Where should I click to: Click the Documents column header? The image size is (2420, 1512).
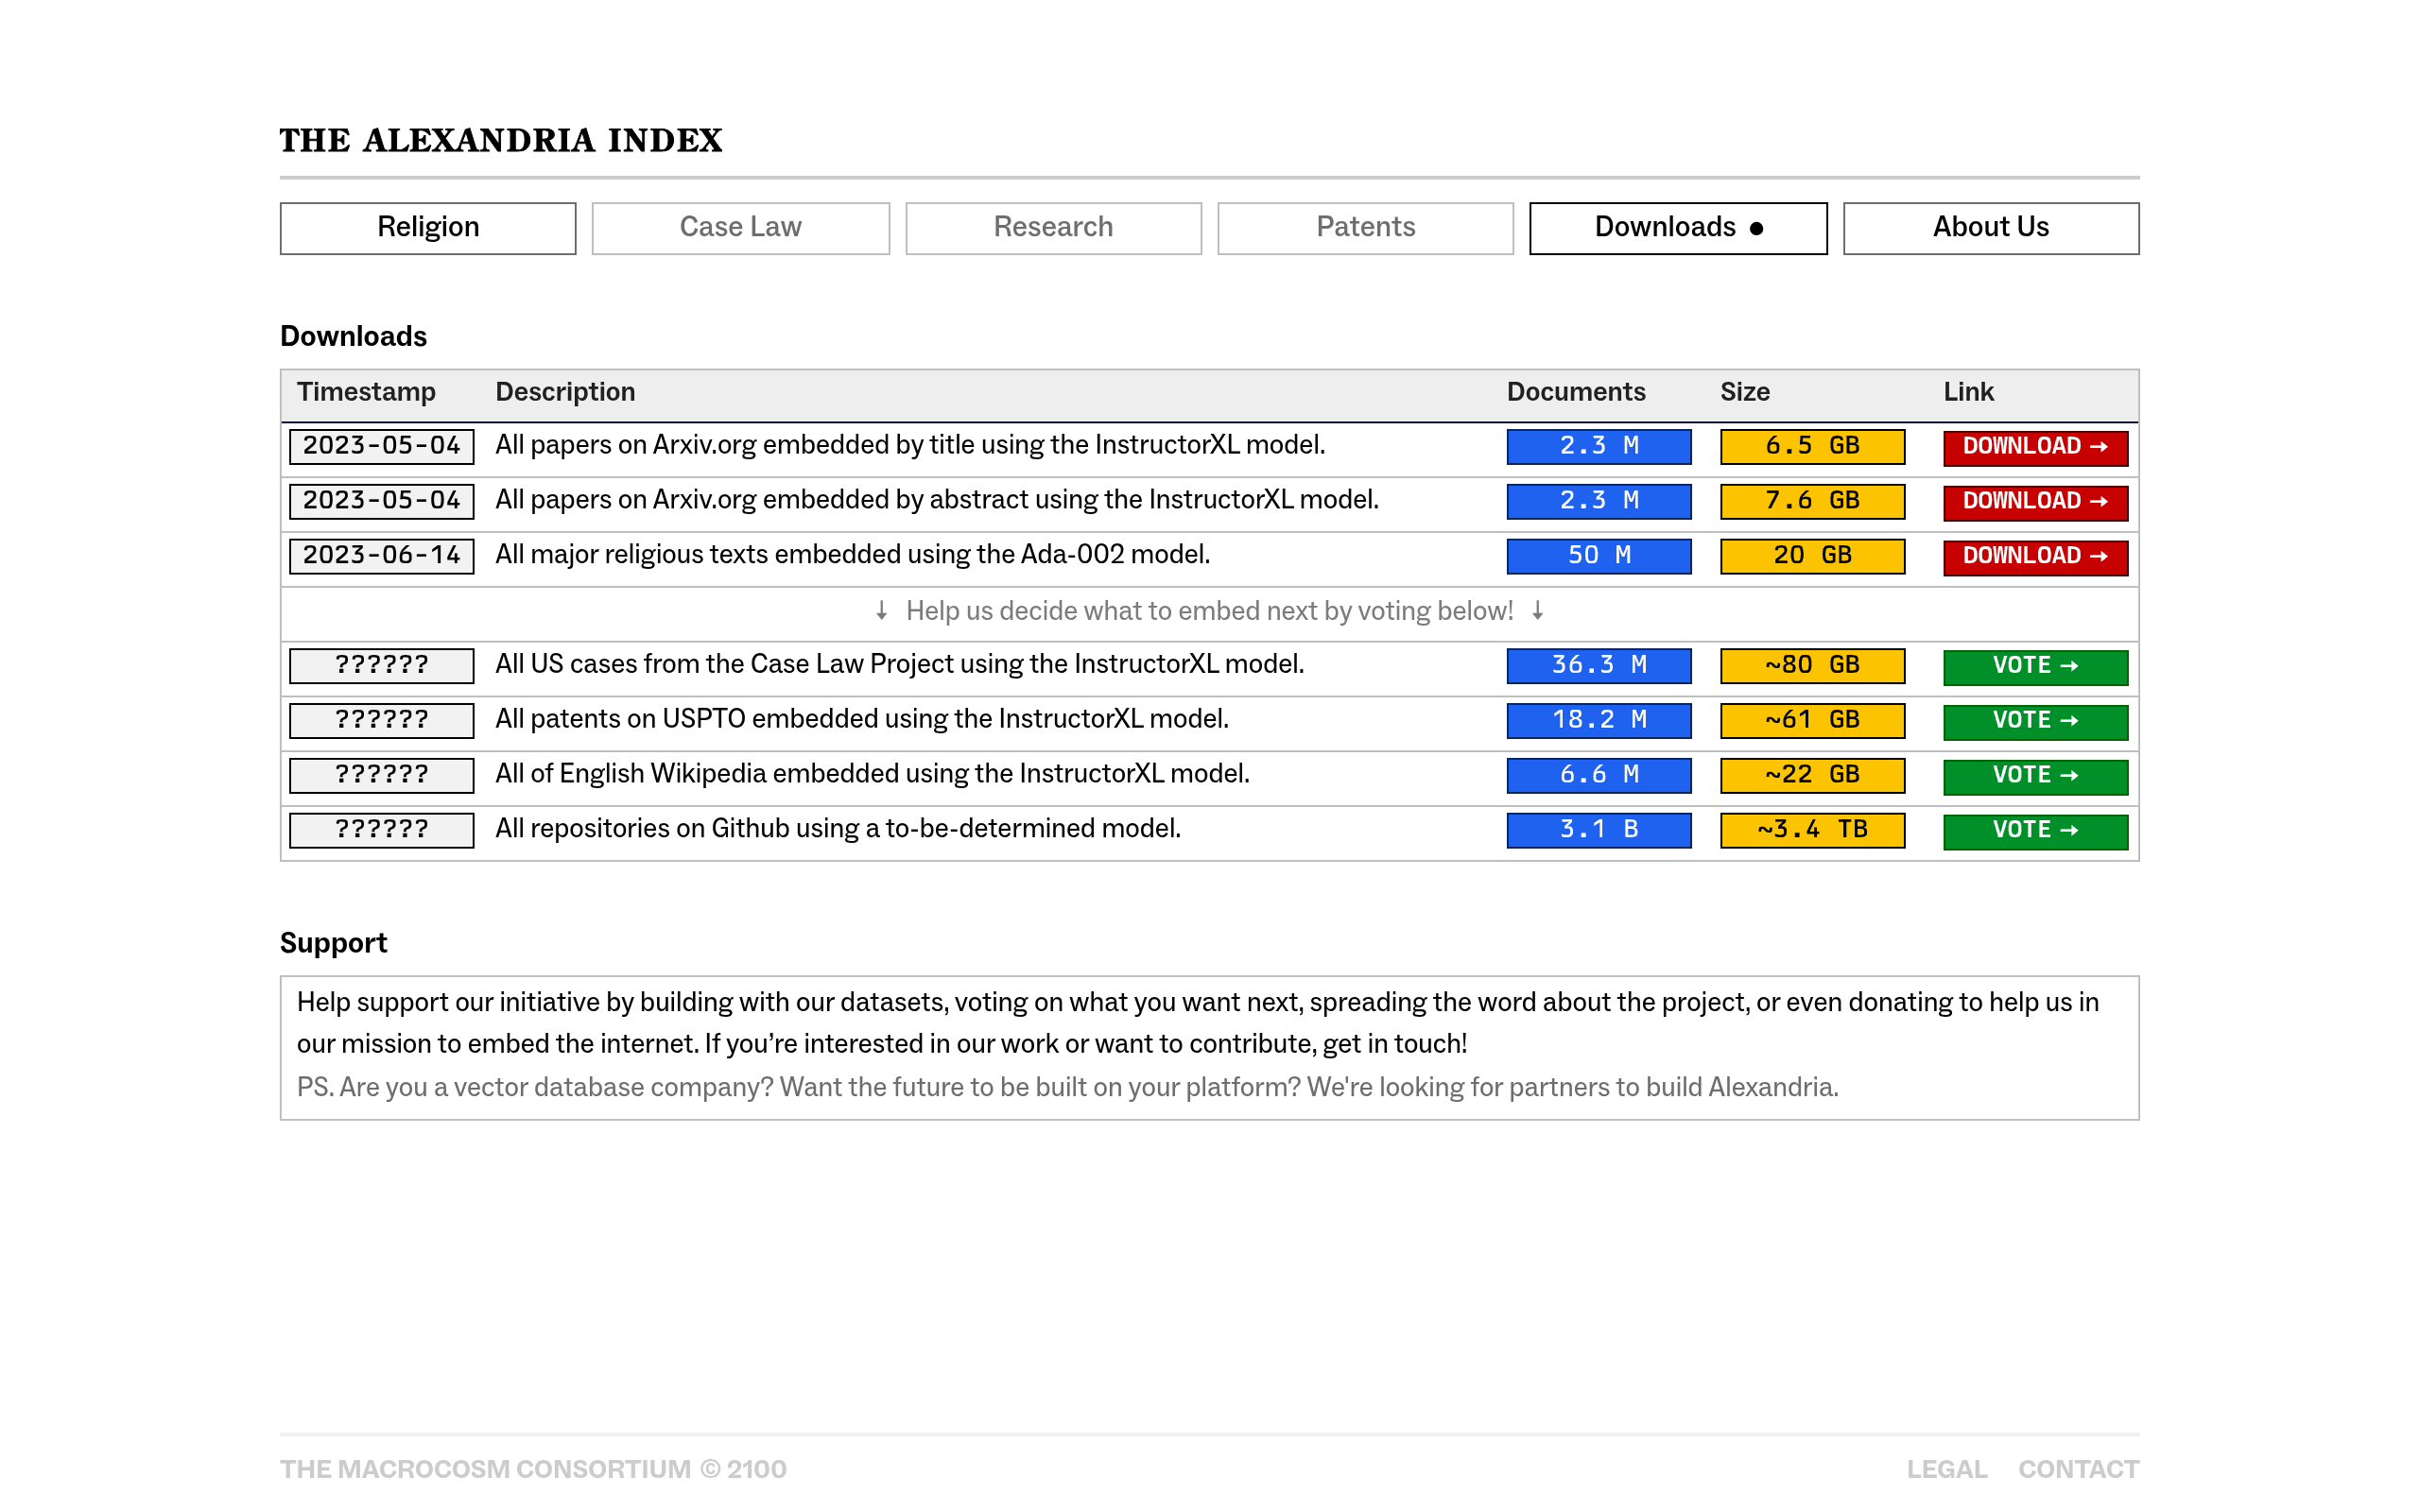(x=1576, y=393)
